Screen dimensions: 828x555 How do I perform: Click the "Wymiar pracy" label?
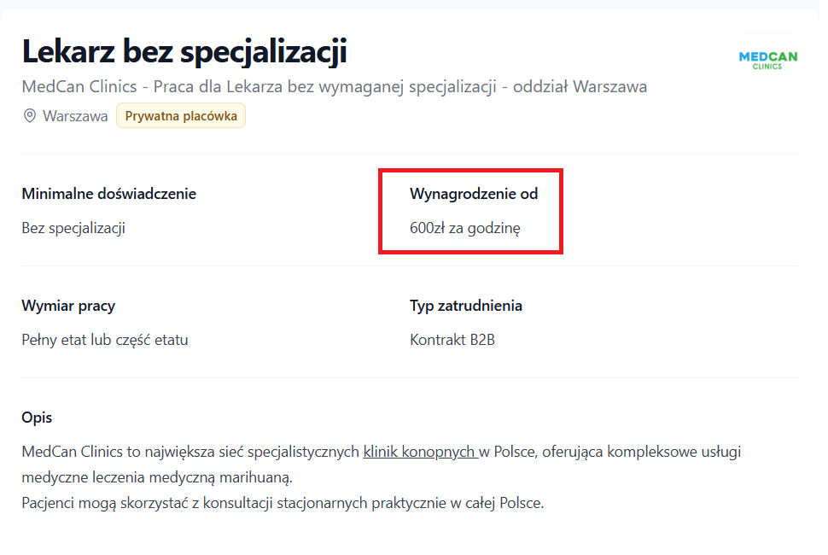pos(68,306)
